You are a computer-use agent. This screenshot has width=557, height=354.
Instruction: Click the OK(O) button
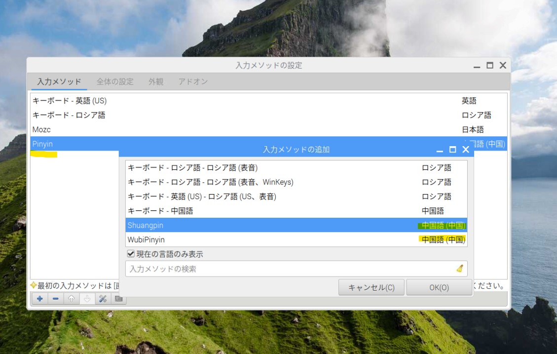(x=439, y=287)
